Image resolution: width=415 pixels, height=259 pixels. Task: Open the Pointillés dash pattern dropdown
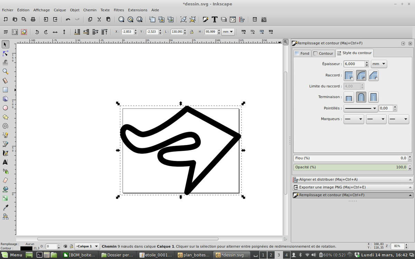[x=361, y=108]
